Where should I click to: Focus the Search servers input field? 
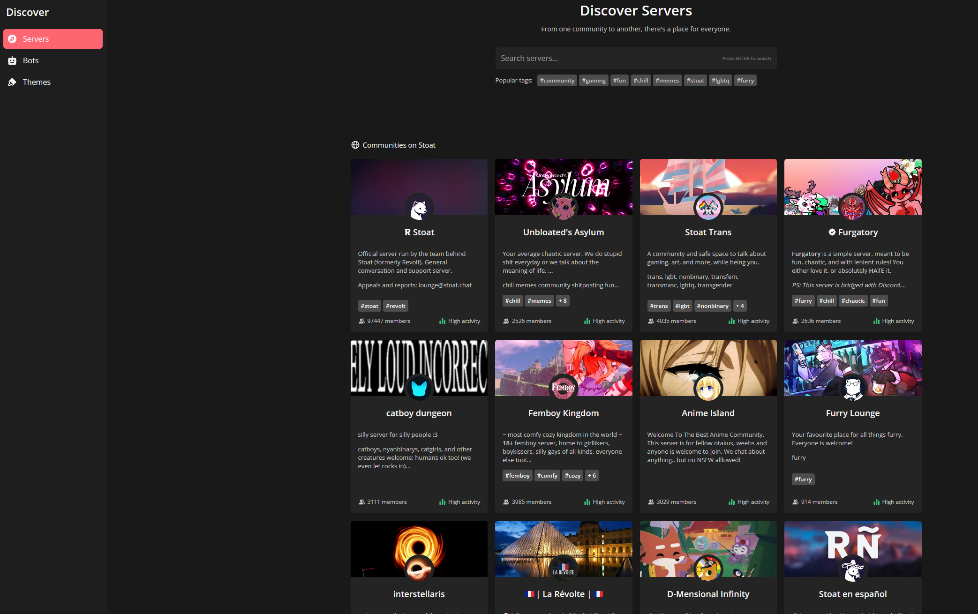tap(609, 58)
